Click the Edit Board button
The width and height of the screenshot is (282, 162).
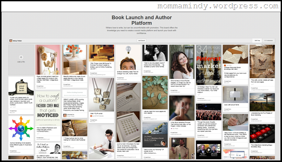click(x=142, y=41)
